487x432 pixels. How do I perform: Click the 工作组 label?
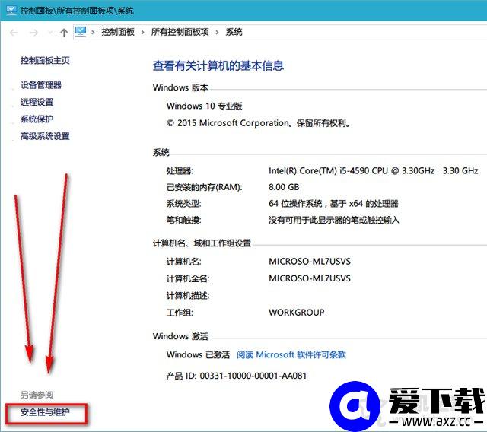180,313
